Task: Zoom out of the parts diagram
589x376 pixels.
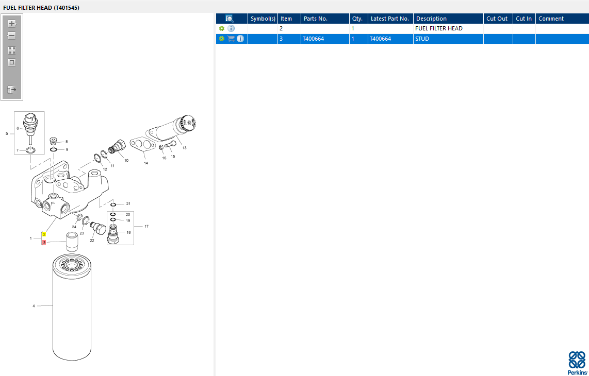Action: (12, 36)
